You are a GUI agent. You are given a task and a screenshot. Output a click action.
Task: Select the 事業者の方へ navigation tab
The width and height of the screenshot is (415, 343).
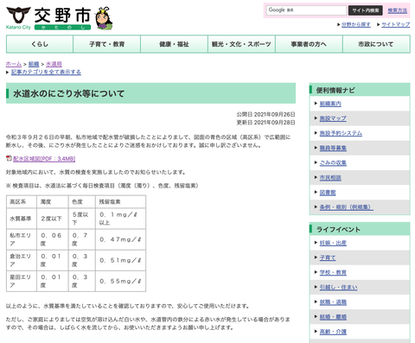coord(309,44)
